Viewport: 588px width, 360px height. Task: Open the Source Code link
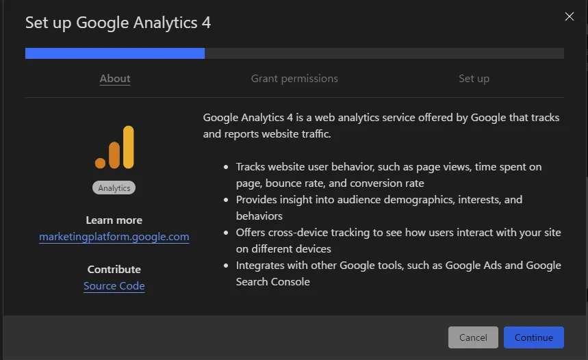(x=114, y=286)
